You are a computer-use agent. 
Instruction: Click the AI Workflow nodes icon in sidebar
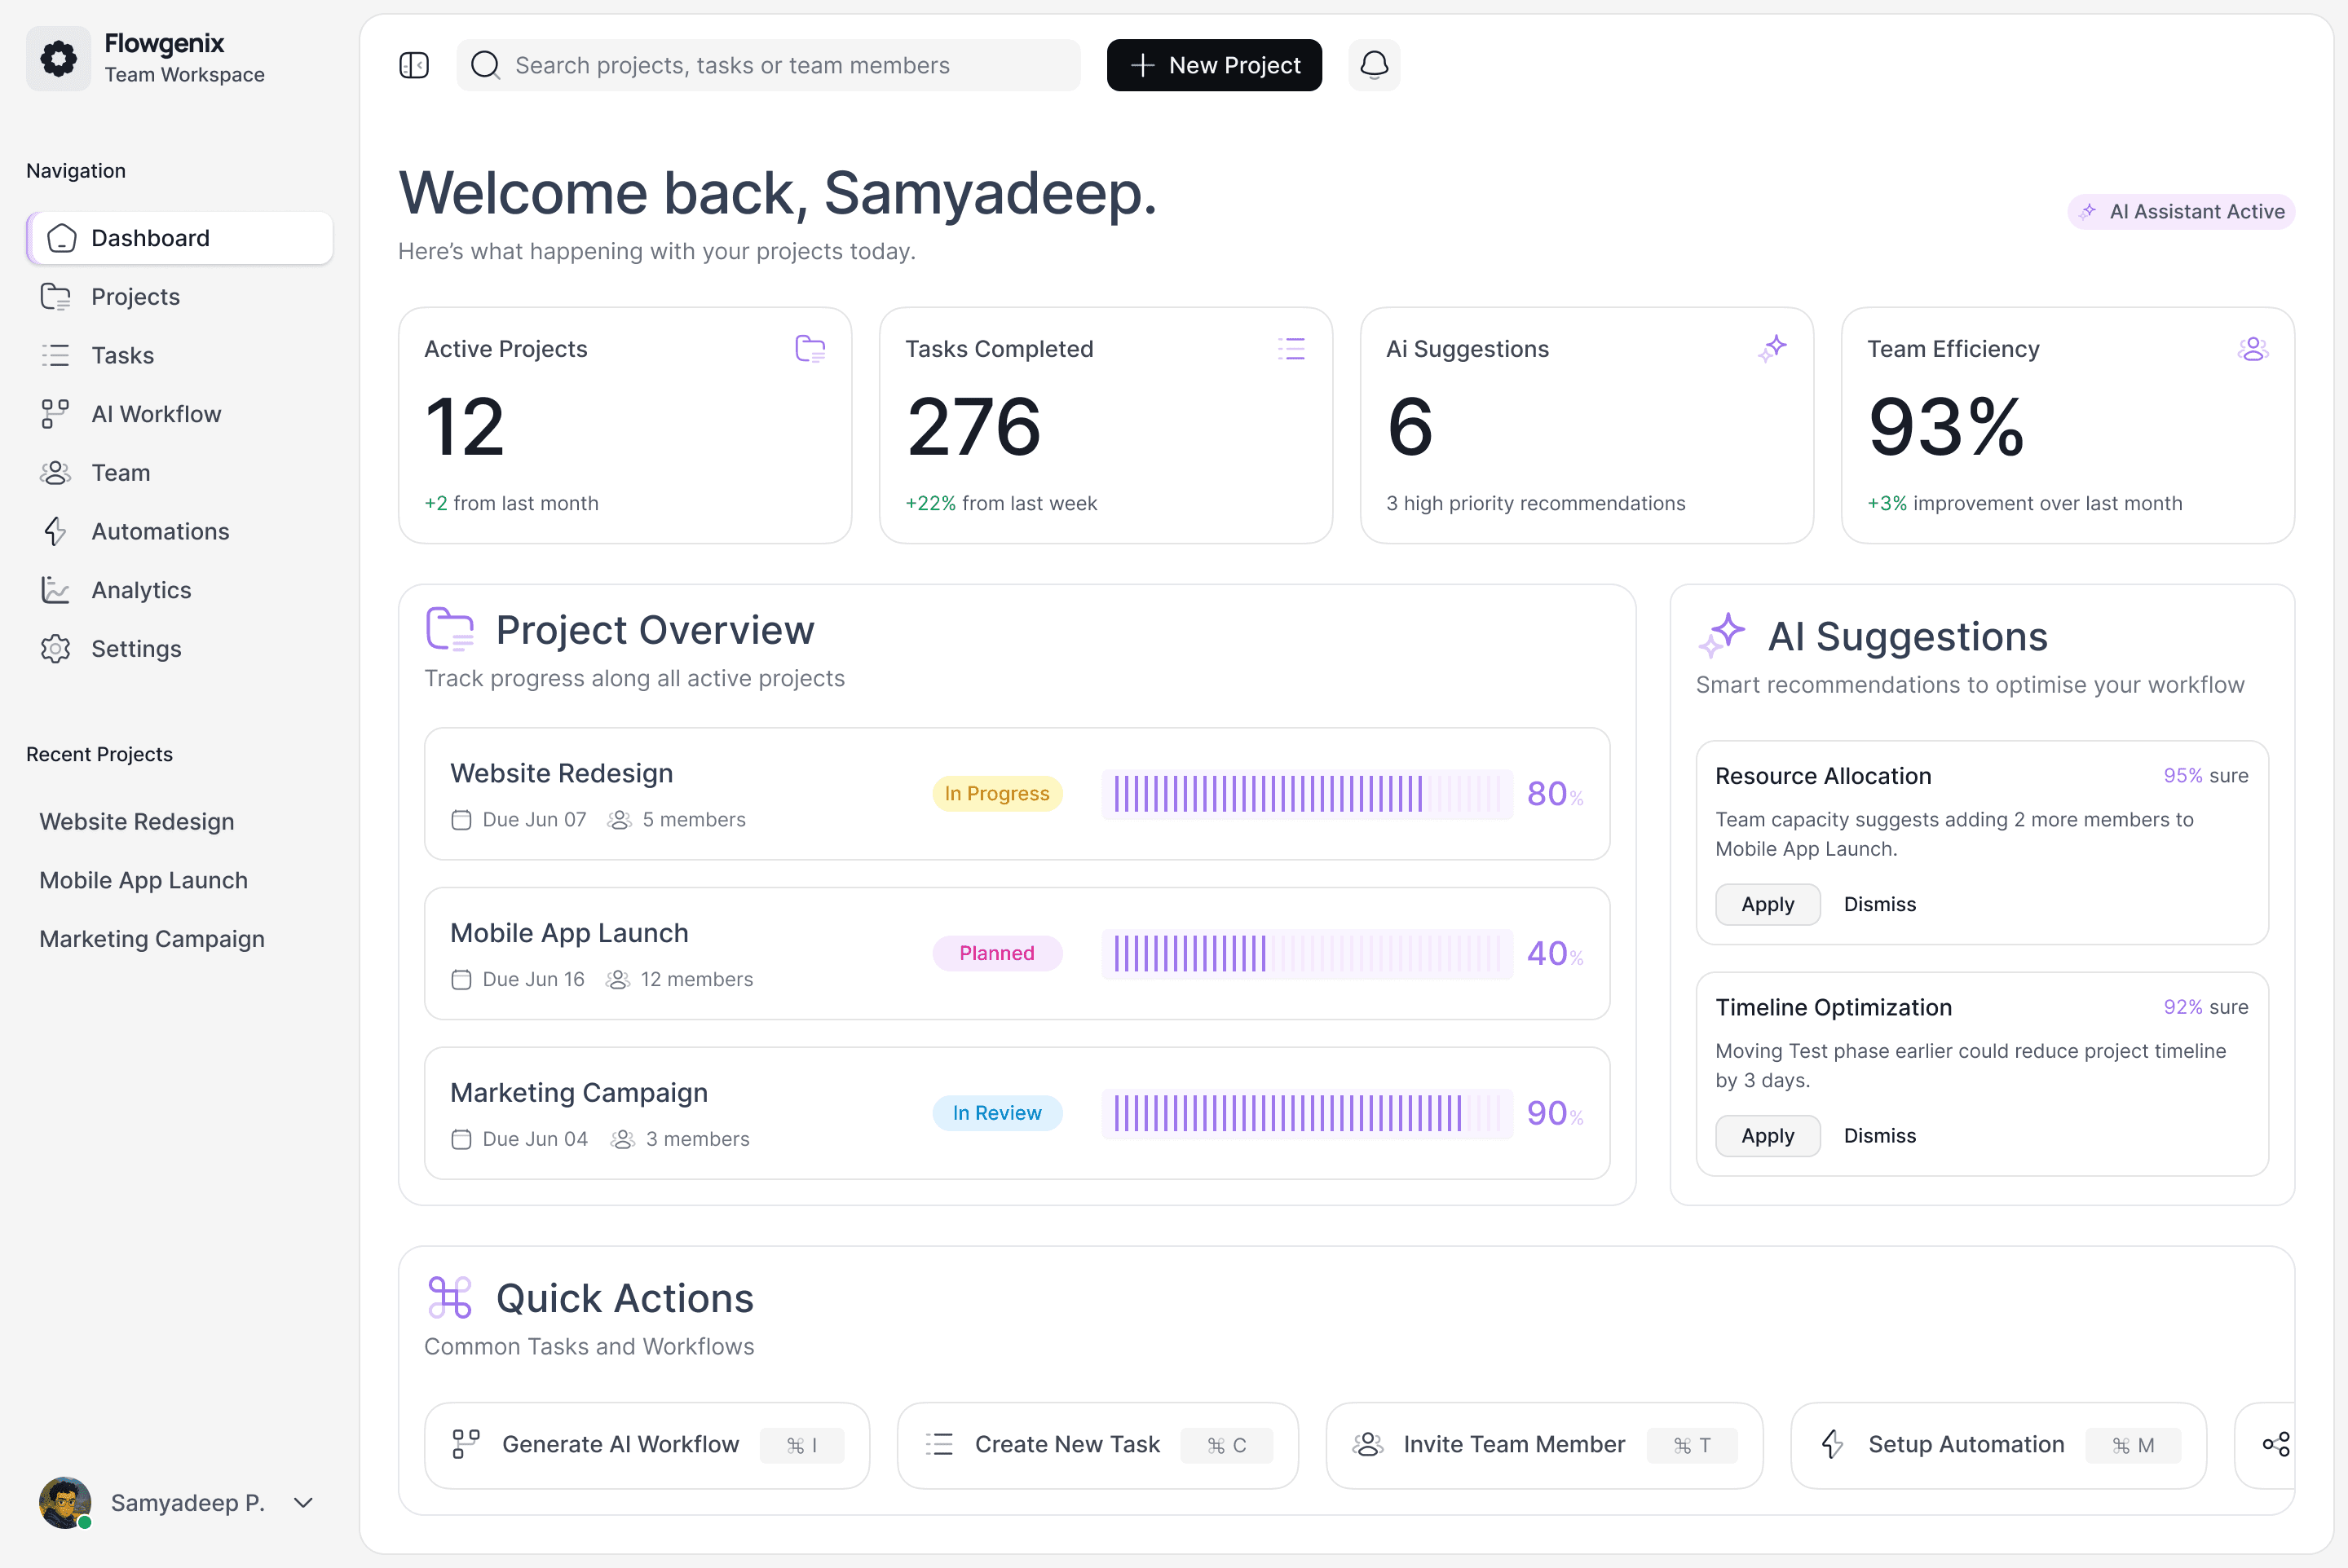coord(55,414)
